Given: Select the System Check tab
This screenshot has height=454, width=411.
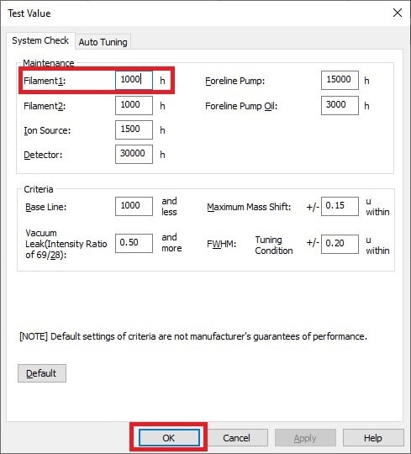Looking at the screenshot, I should click(x=40, y=40).
